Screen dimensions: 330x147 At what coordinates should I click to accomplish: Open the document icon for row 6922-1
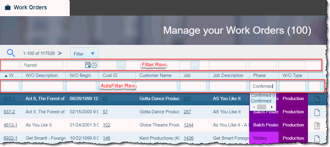(x=317, y=138)
